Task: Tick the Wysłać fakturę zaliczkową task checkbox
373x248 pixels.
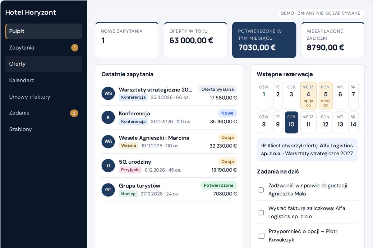Action: (x=261, y=213)
